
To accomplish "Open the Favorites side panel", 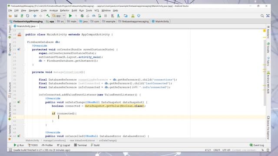I will pyautogui.click(x=10, y=133).
